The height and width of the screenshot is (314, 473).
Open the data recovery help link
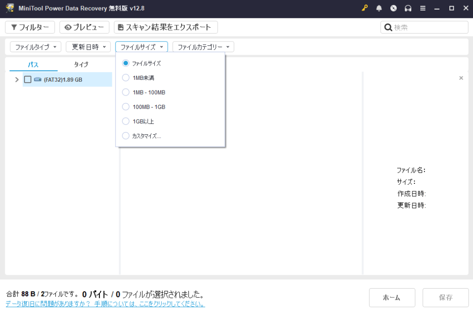(105, 304)
